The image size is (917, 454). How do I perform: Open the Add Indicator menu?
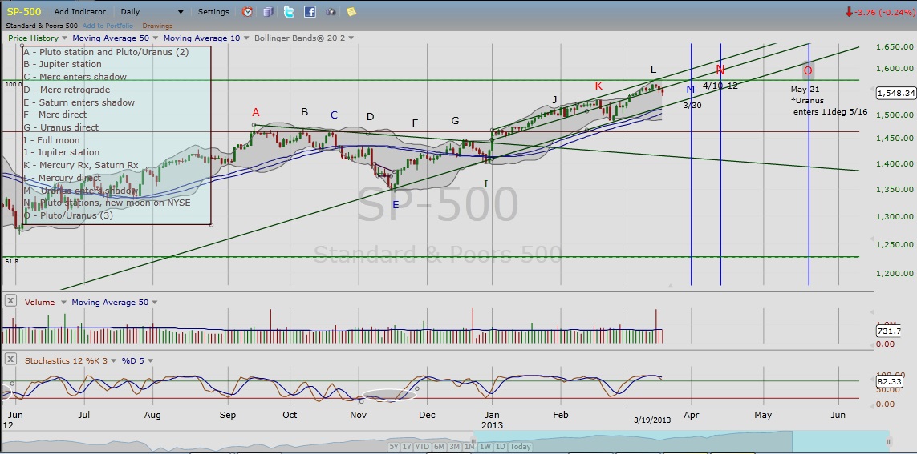click(80, 12)
